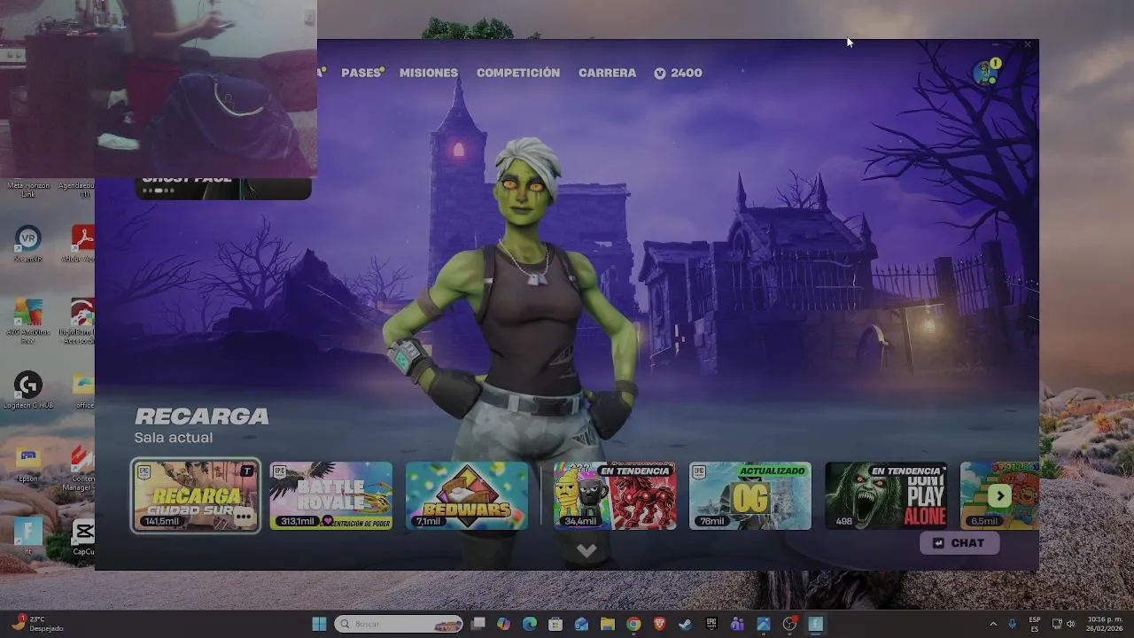Viewport: 1134px width, 638px height.
Task: Launch Copilot from the taskbar
Action: pos(504,624)
